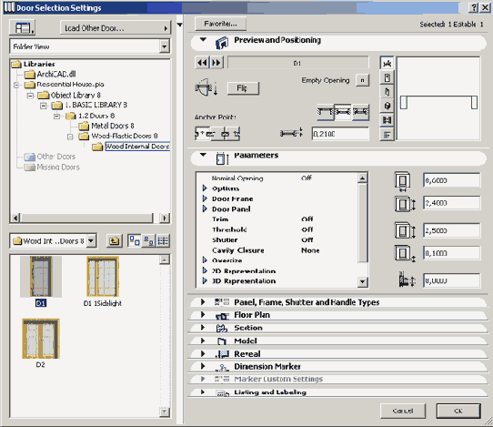Screen dimensions: 493x427
Task: Select the fifth preview mode icon
Action: click(x=387, y=120)
